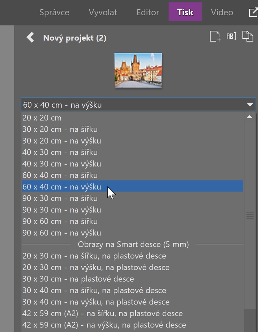This screenshot has width=258, height=332.
Task: Click the list scrollbar grip handle
Action: pos(250,215)
